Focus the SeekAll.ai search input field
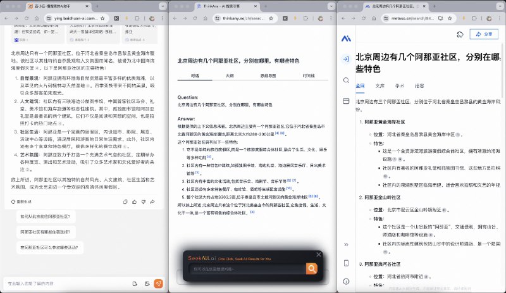Screen dimensions: 506x293 [x=248, y=269]
